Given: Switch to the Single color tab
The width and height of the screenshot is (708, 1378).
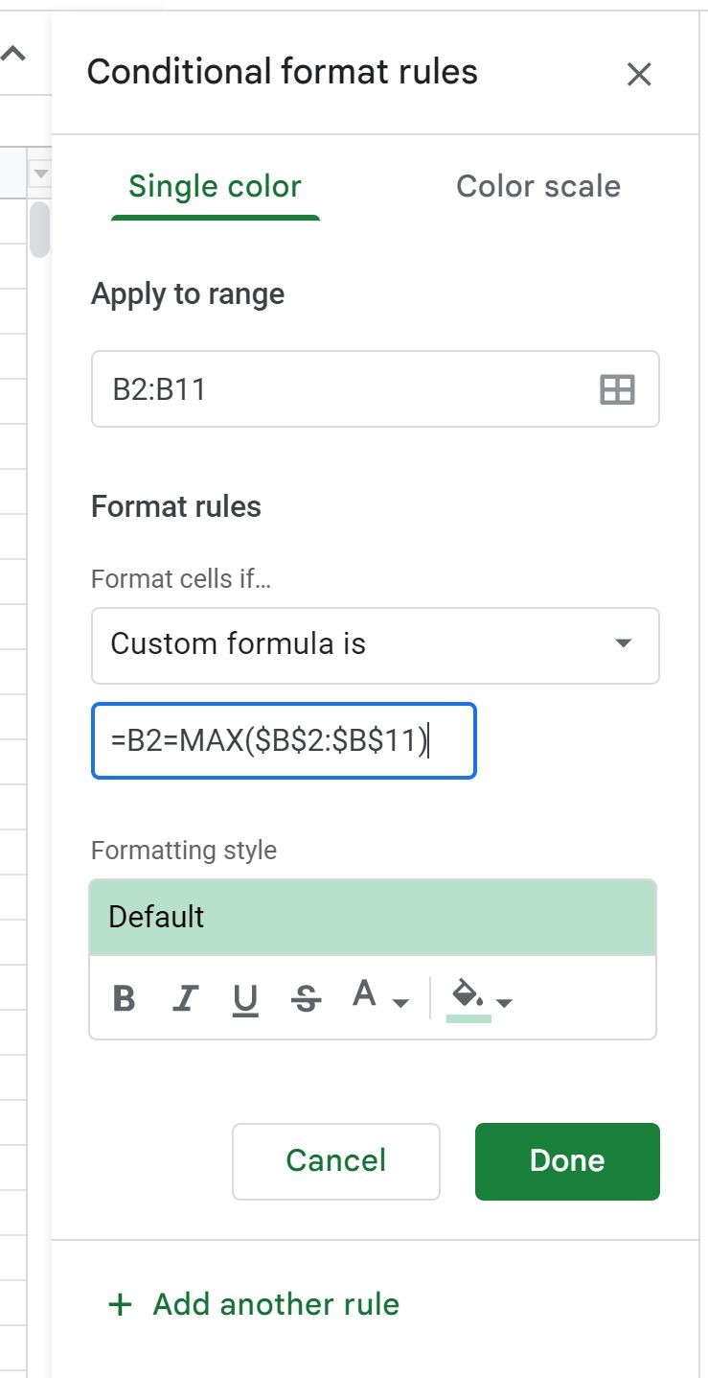Looking at the screenshot, I should pos(215,186).
